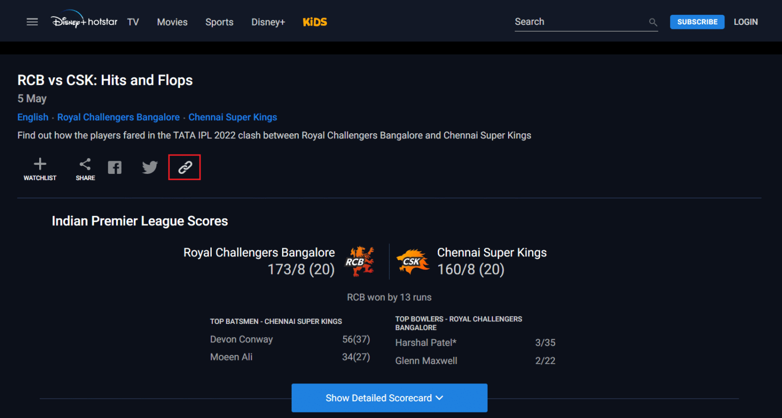
Task: Open Disney+ menu item
Action: click(268, 22)
